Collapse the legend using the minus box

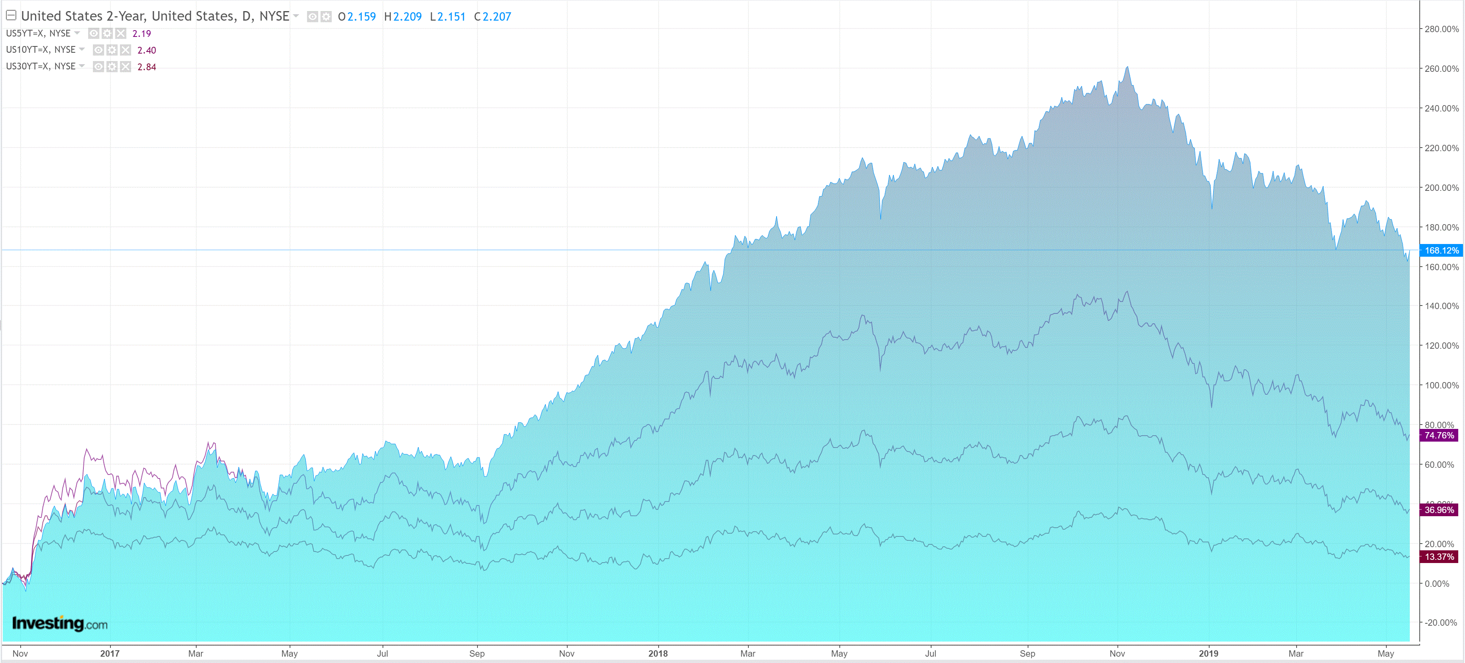pos(11,16)
